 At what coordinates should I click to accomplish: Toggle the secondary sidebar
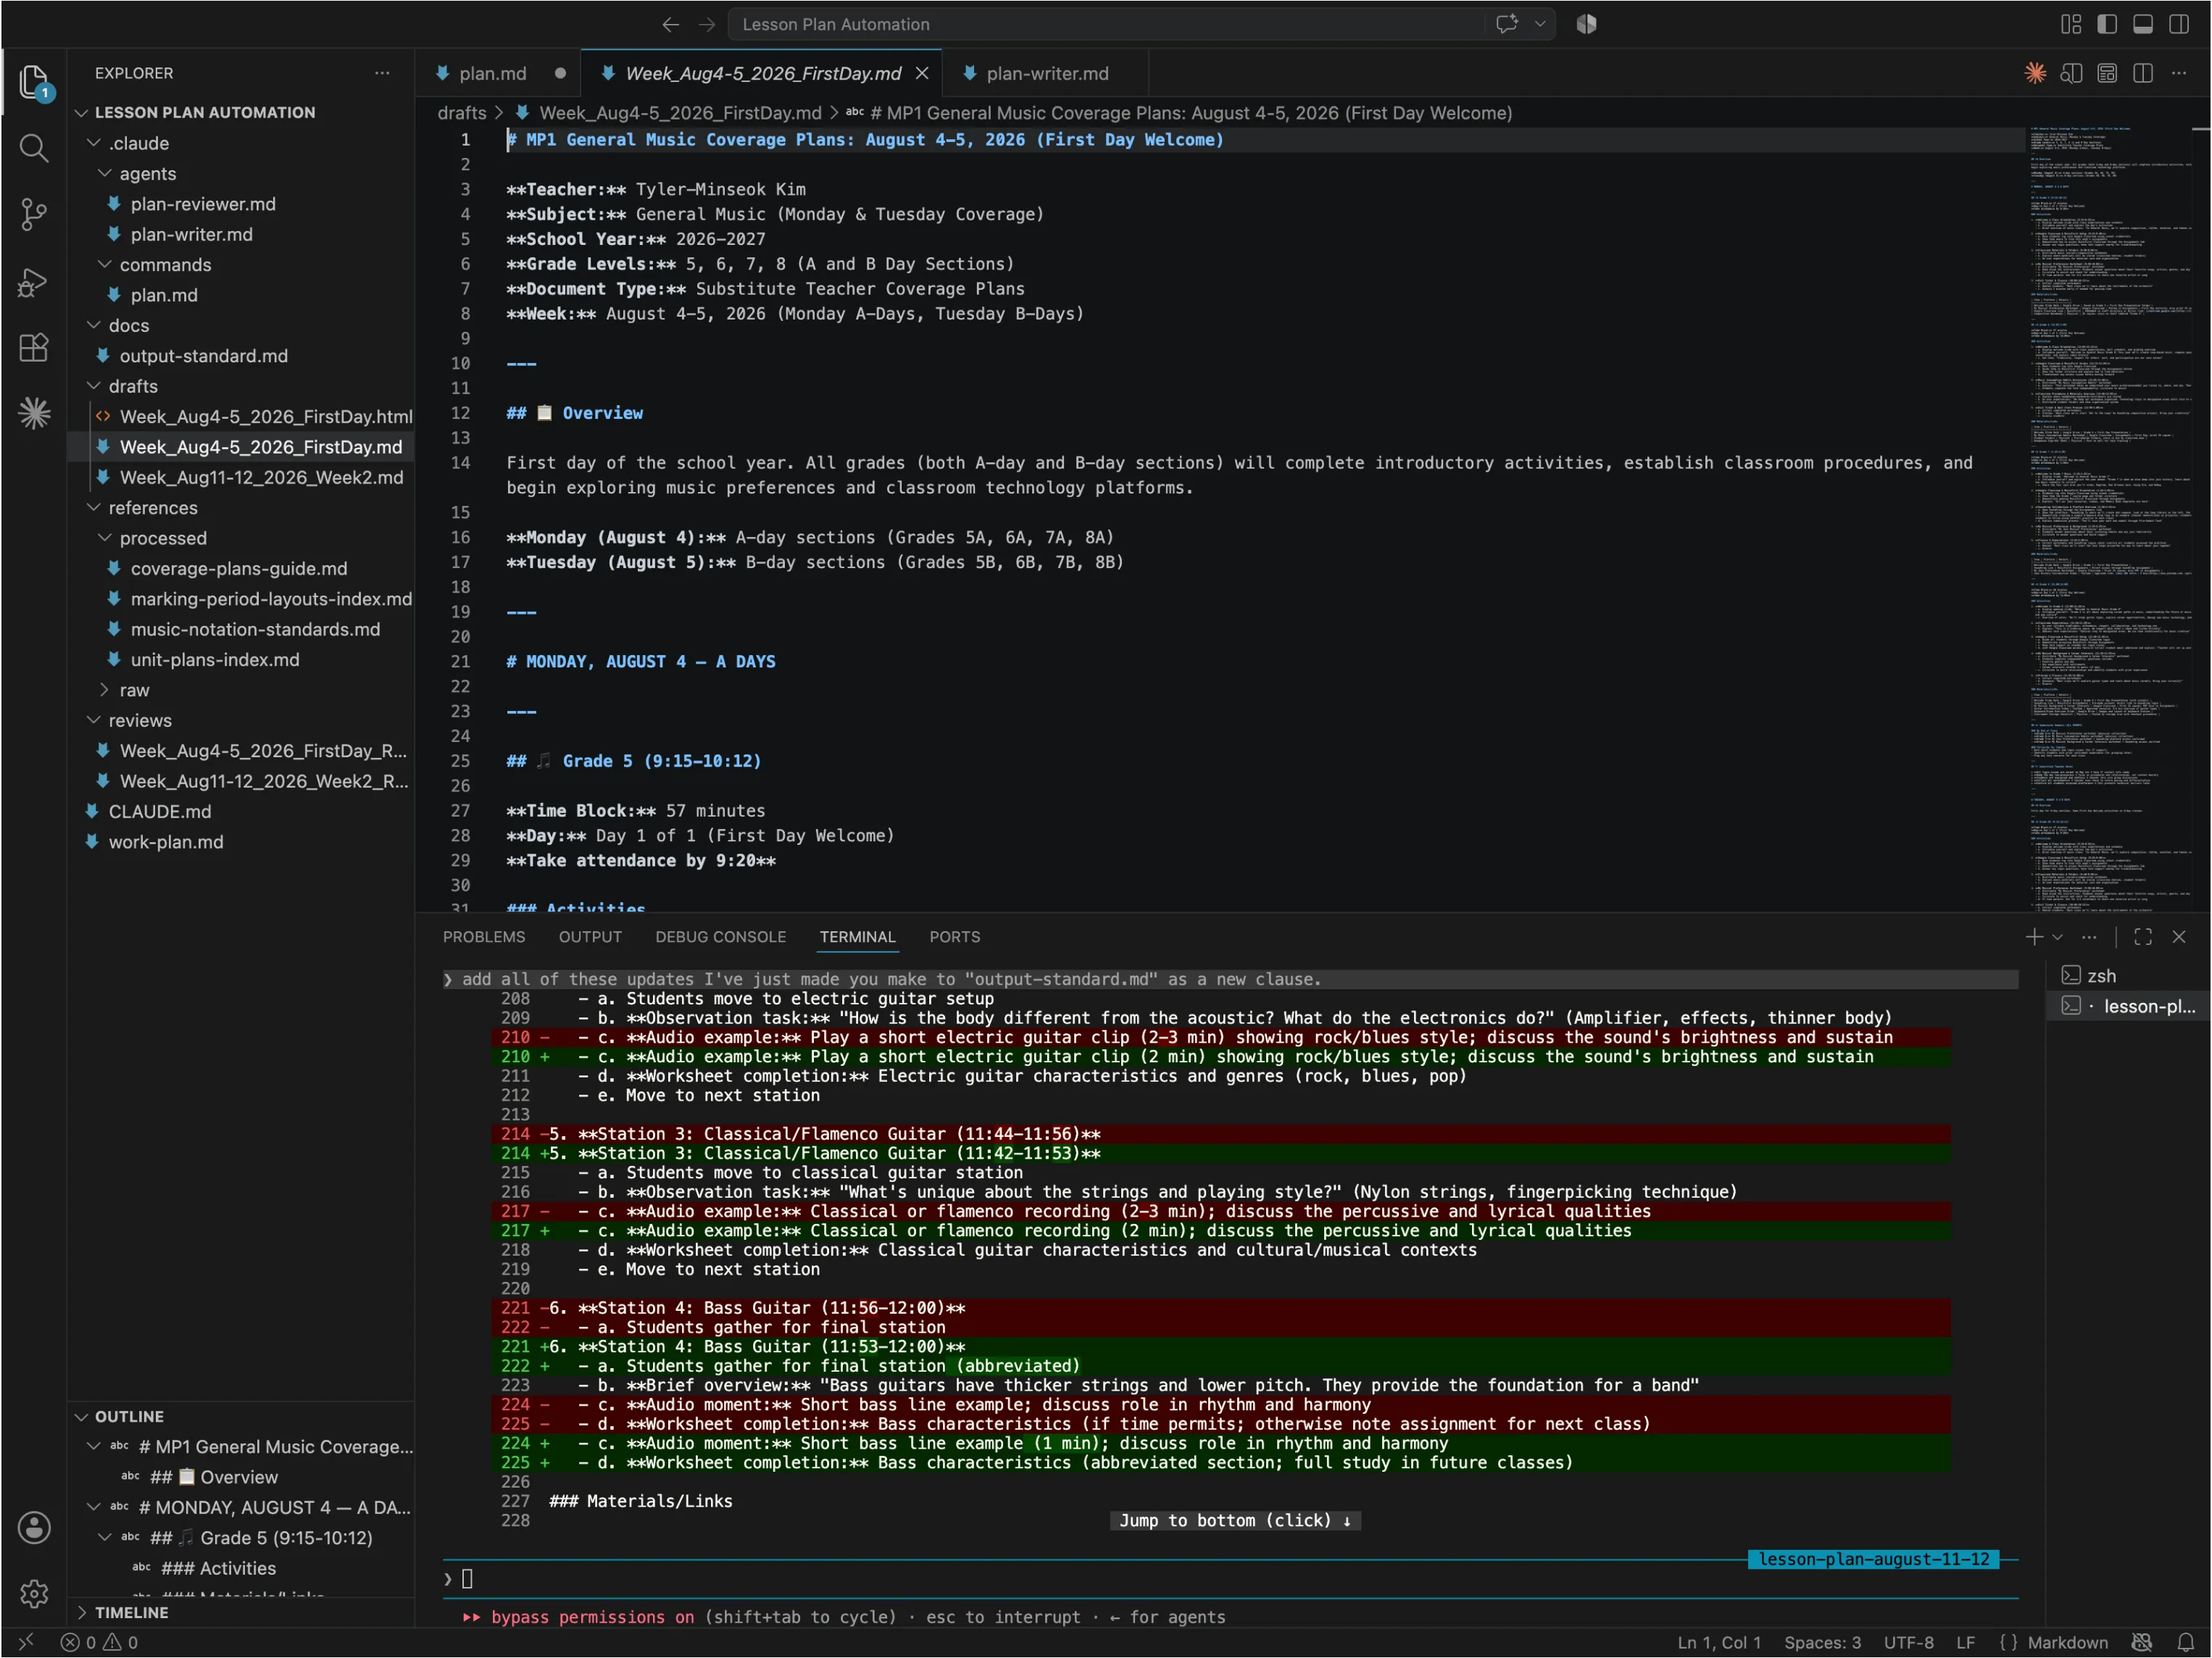click(x=2179, y=24)
